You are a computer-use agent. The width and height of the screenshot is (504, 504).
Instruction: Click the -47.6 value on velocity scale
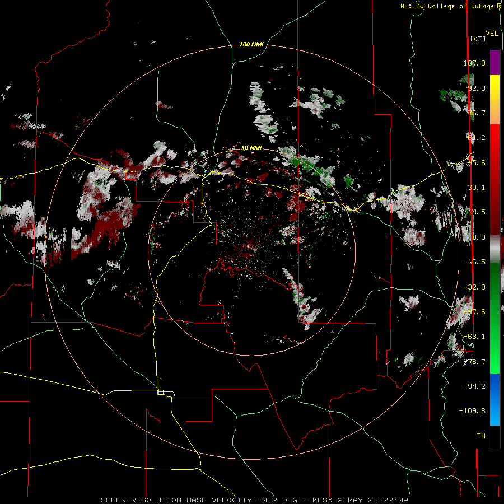[x=474, y=312]
